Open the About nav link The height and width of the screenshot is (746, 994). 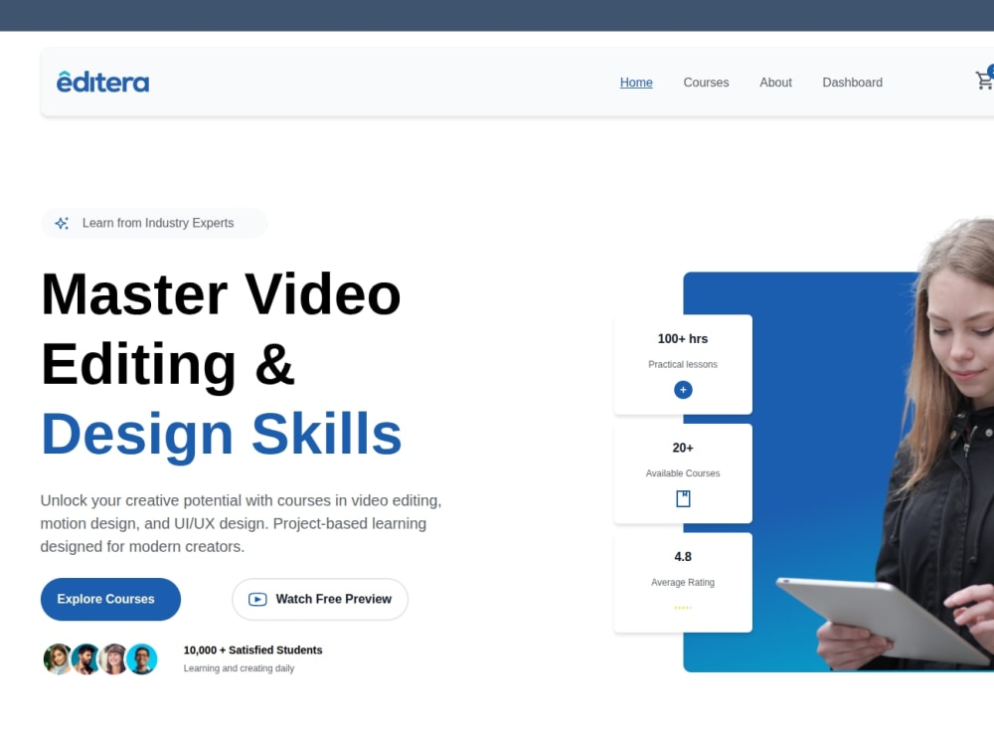tap(775, 83)
